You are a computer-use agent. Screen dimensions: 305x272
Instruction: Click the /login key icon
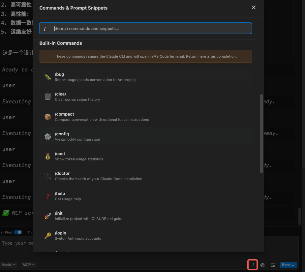(48, 236)
